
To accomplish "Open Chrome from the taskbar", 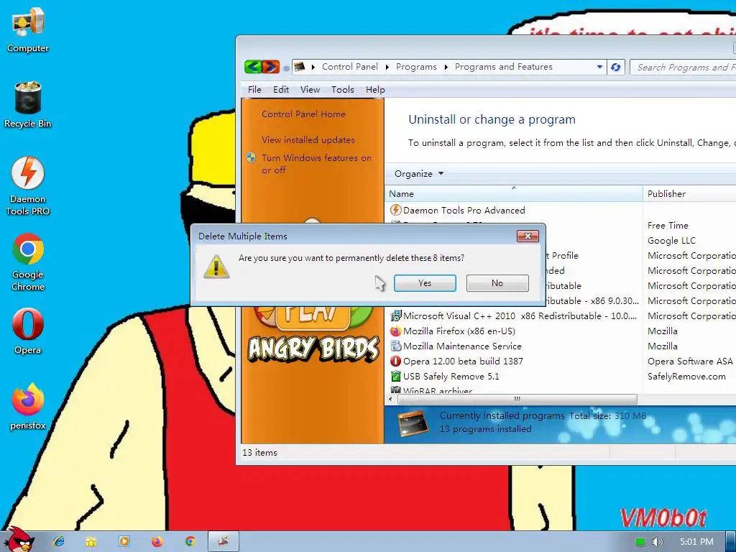I will (190, 541).
